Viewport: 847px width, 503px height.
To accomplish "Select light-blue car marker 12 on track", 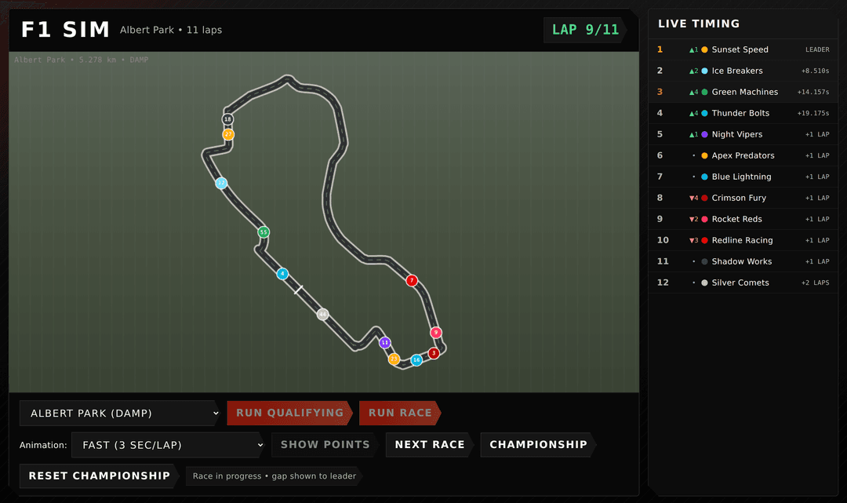I will coord(221,183).
